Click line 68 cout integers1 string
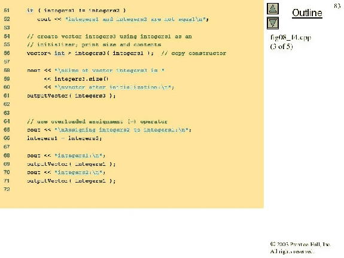344x258 pixels. 66,156
